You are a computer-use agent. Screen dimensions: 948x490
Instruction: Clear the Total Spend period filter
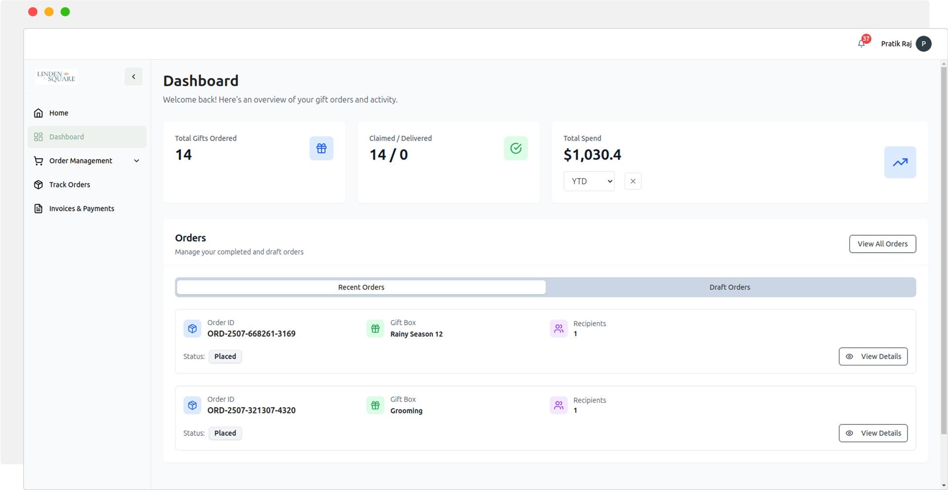[x=632, y=182]
